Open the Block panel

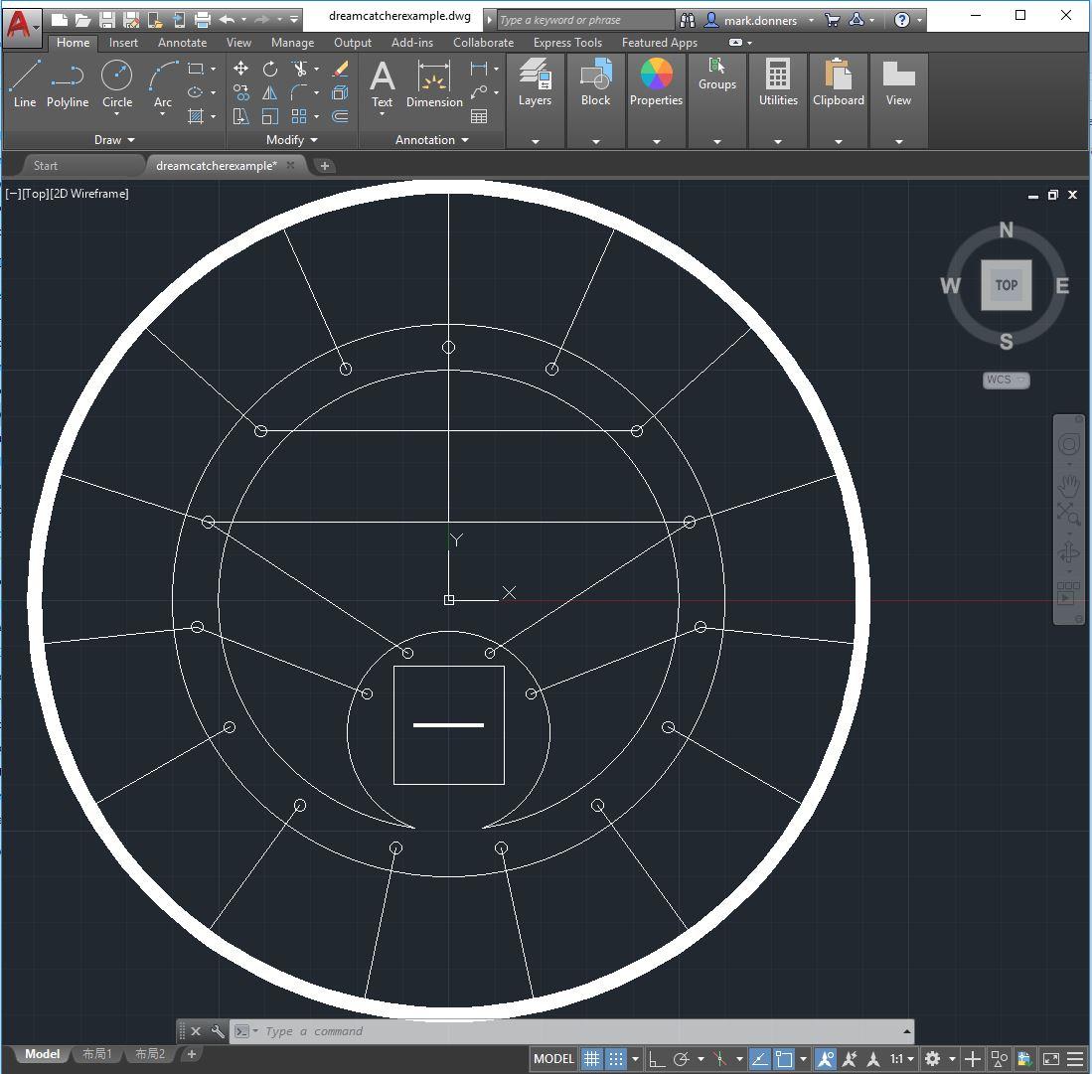596,82
